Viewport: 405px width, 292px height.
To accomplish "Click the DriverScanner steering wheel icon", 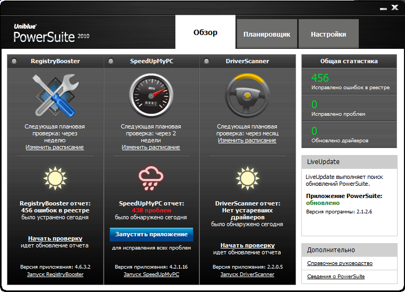I will pos(247,95).
